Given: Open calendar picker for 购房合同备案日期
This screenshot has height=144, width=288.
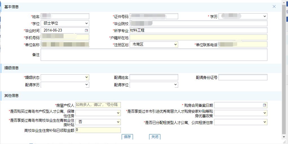Looking at the screenshot, I should click(x=265, y=105).
